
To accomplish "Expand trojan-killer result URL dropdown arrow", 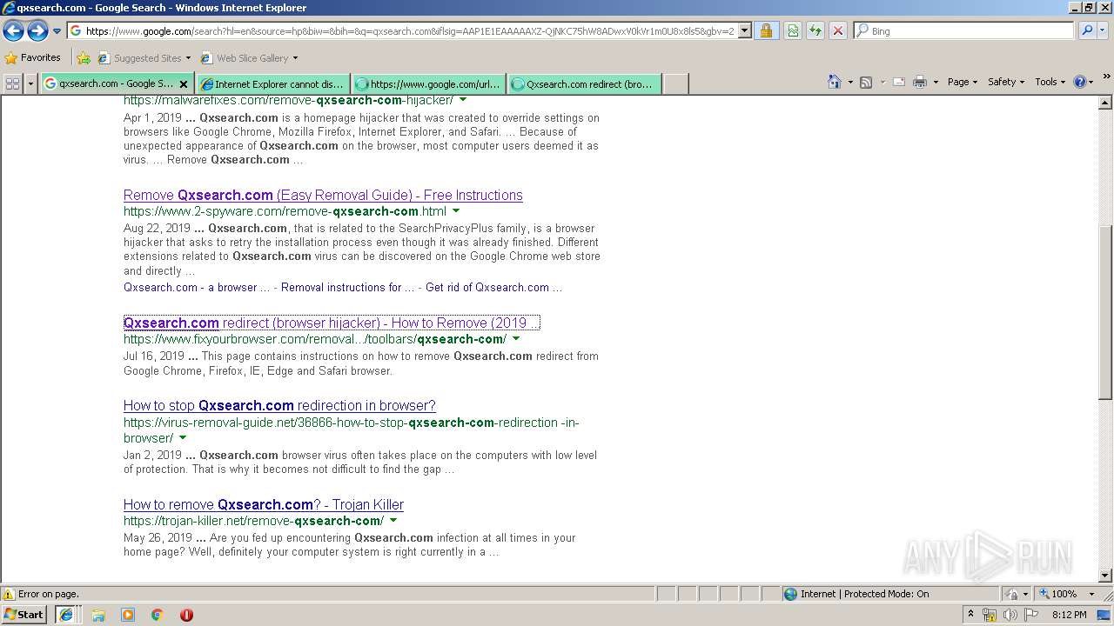I will (393, 521).
